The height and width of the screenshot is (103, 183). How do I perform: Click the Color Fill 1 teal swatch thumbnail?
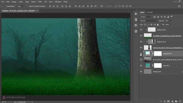(x=148, y=66)
